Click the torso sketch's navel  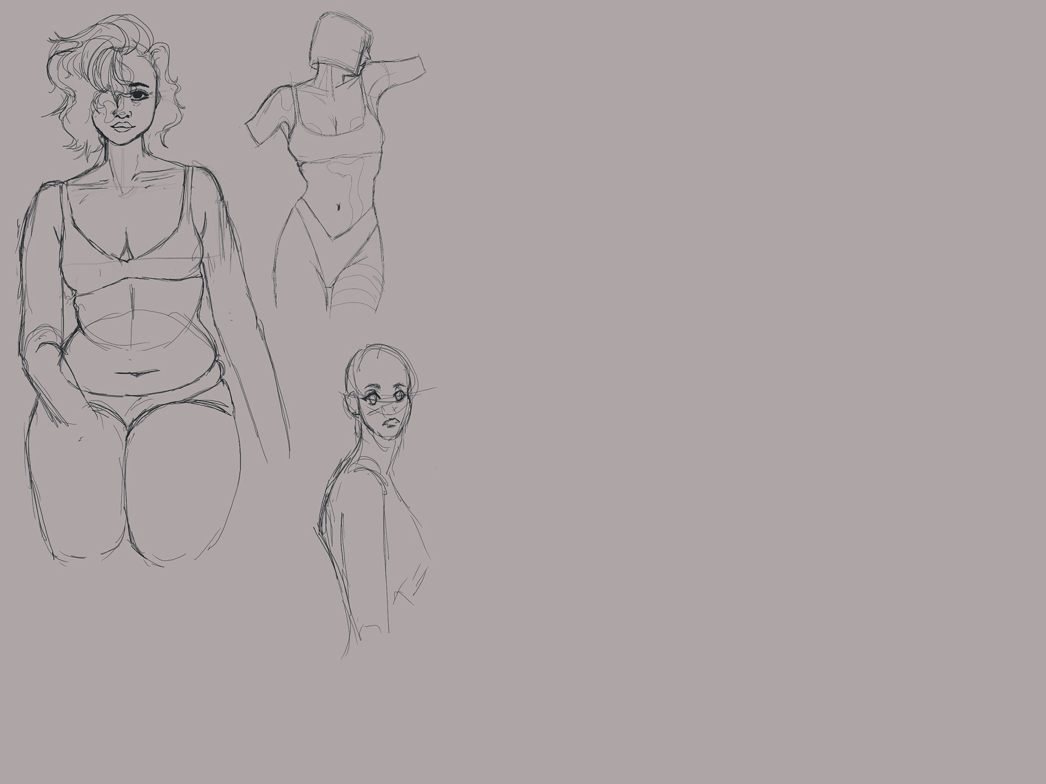pyautogui.click(x=339, y=207)
